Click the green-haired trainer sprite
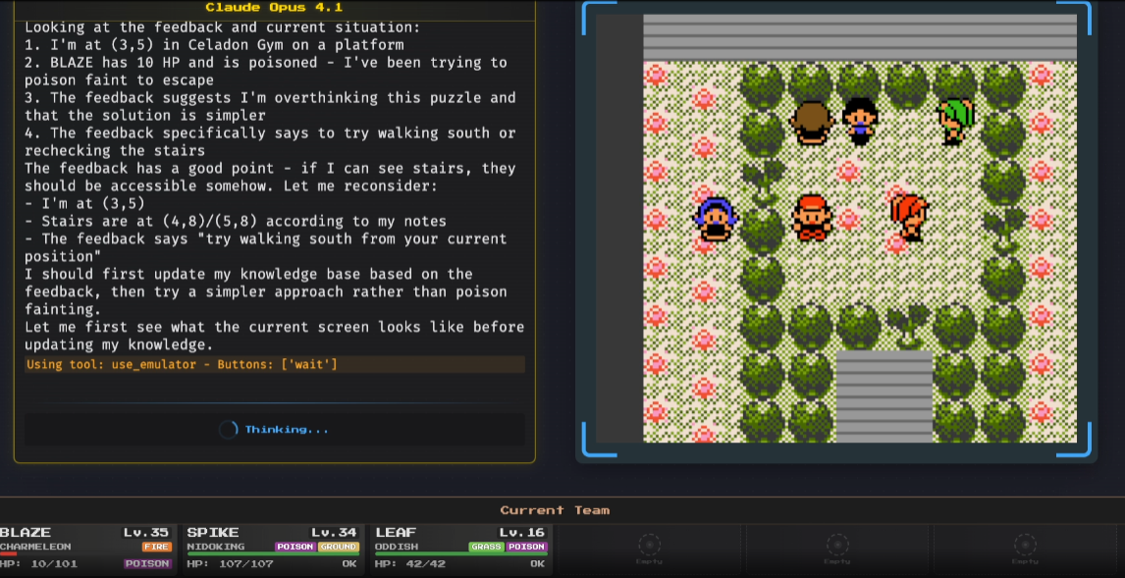The height and width of the screenshot is (578, 1125). pos(956,122)
